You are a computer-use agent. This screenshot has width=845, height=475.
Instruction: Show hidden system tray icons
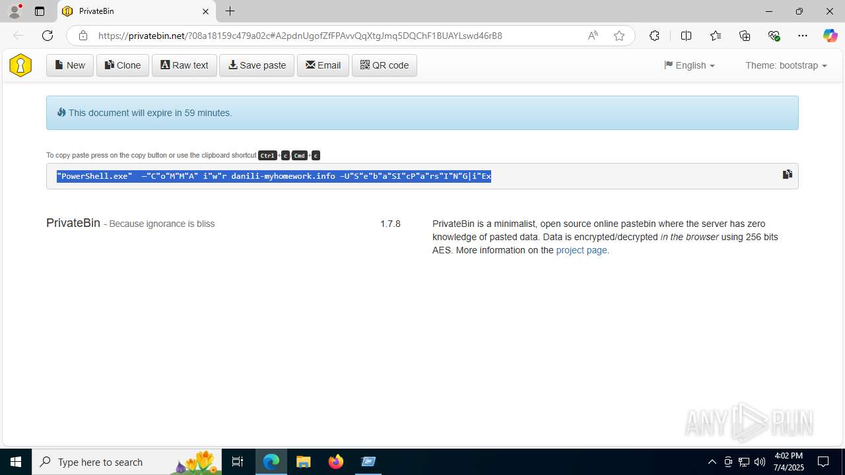pyautogui.click(x=712, y=462)
